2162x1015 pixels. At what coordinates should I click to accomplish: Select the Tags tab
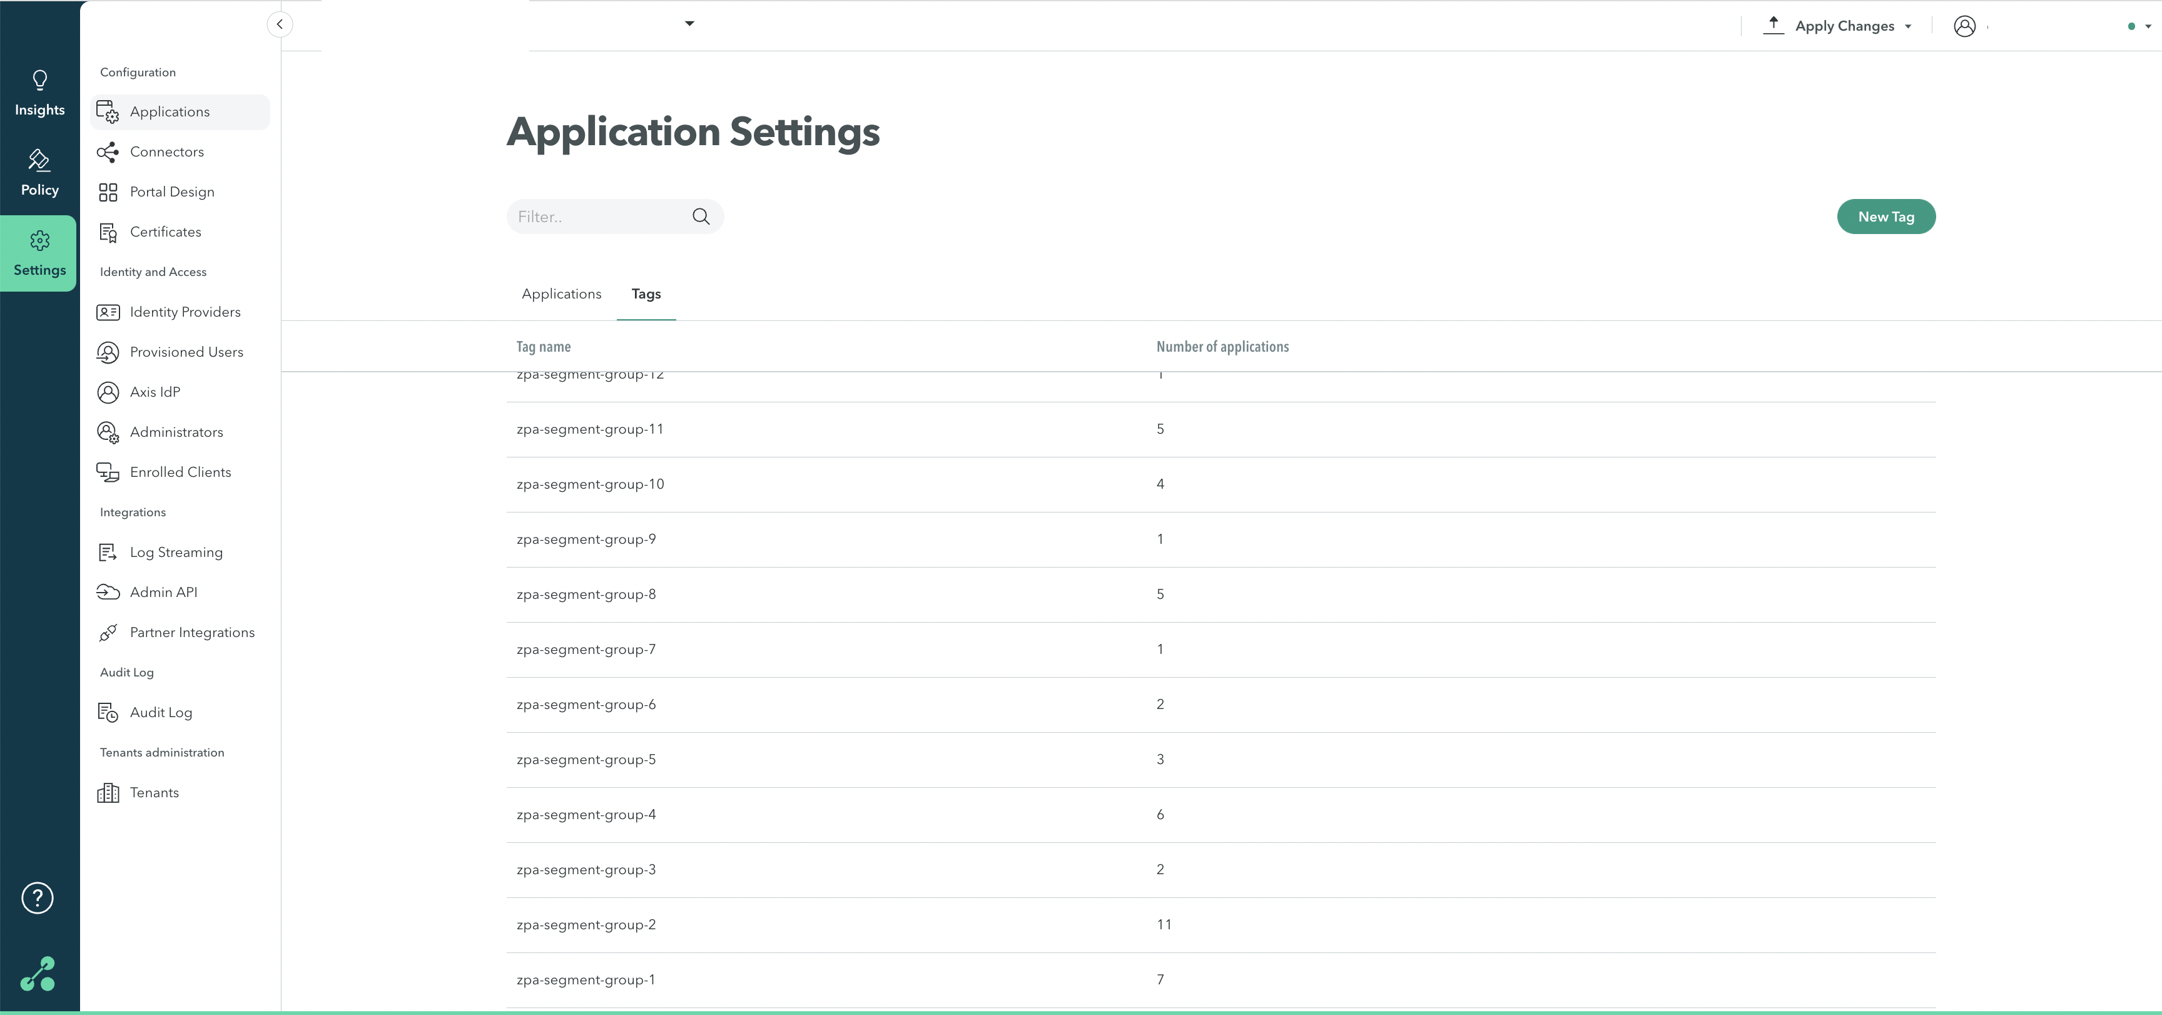[646, 294]
